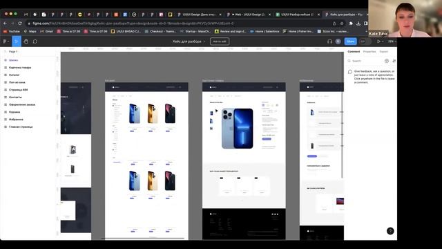
Task: Click the Ask to edit button
Action: (220, 41)
